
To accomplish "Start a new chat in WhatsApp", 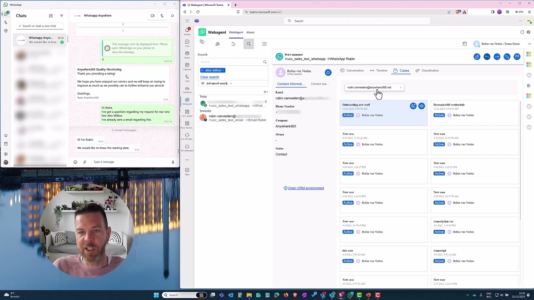I will (x=51, y=16).
